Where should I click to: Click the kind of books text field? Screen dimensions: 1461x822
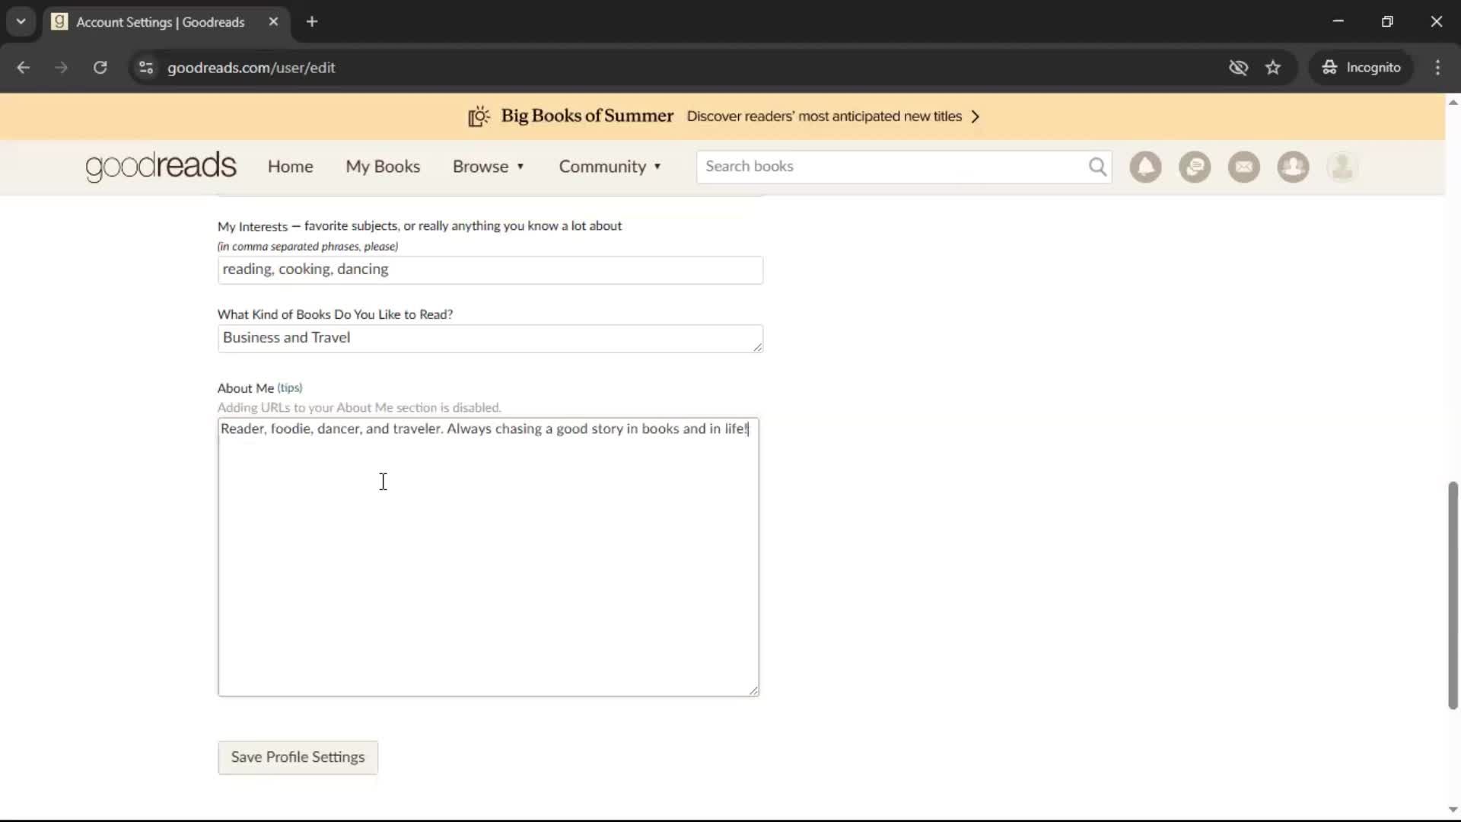tap(490, 339)
